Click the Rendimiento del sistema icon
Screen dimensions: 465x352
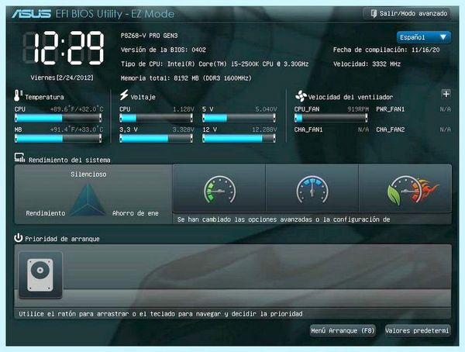(x=19, y=157)
